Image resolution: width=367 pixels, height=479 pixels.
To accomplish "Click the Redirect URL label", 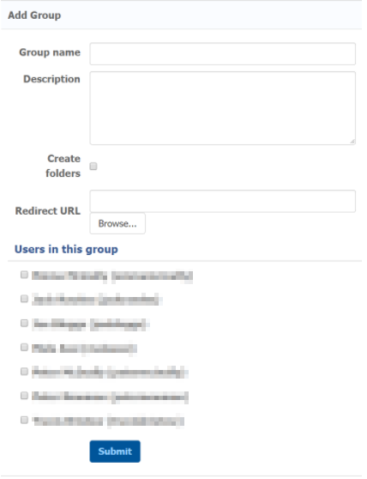I will (x=48, y=213).
